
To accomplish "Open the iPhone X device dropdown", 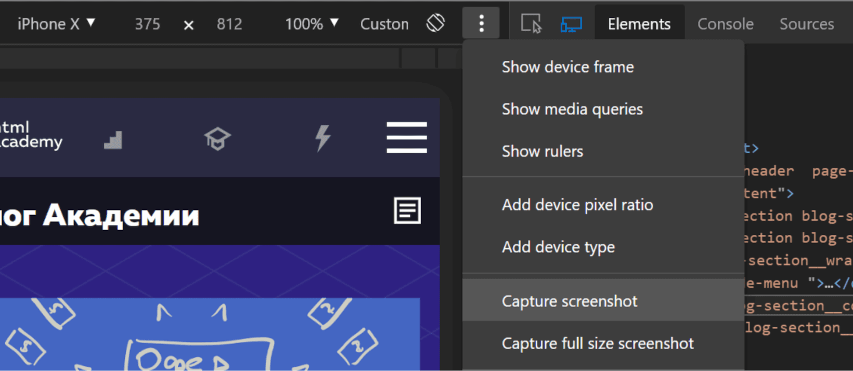I will coord(56,24).
